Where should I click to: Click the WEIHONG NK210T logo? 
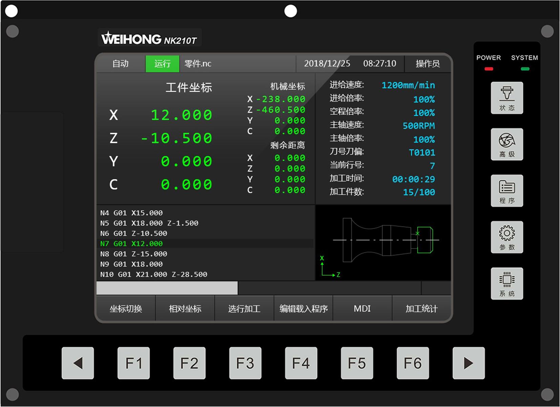pyautogui.click(x=149, y=38)
